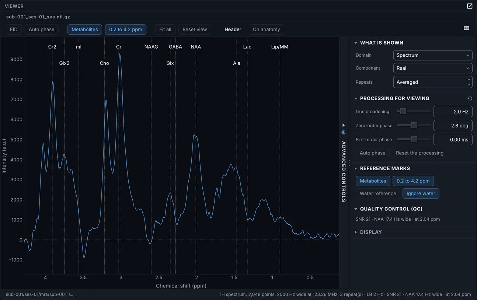The height and width of the screenshot is (300, 477).
Task: Collapse advanced controls panel arrow
Action: click(x=344, y=125)
